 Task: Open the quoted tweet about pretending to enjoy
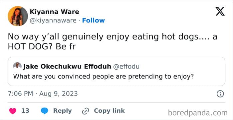(x=116, y=72)
